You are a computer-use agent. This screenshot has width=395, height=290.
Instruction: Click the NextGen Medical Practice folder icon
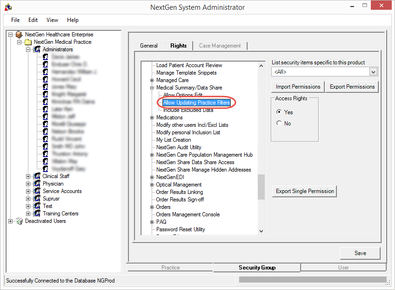pos(28,42)
